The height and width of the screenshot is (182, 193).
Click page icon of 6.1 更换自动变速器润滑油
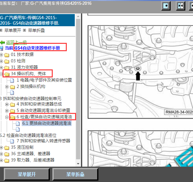click(18, 123)
